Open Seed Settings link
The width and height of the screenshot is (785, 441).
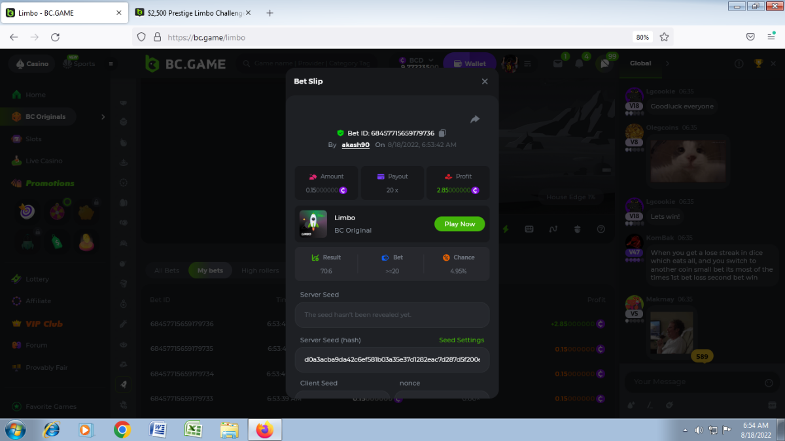(x=461, y=340)
